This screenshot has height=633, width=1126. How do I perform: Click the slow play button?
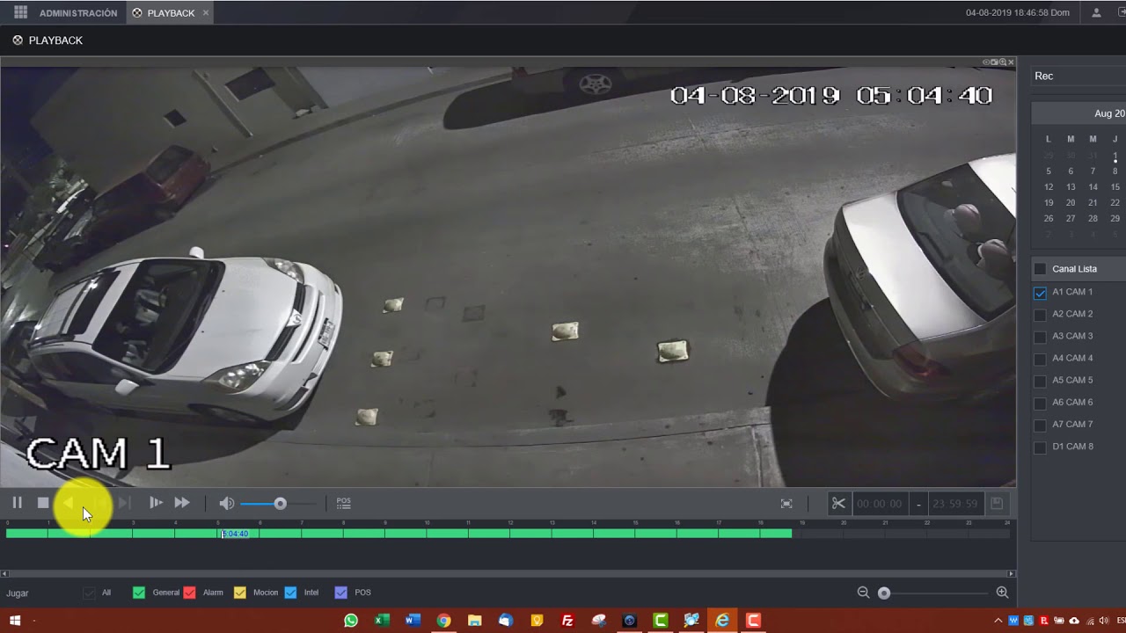[x=156, y=503]
